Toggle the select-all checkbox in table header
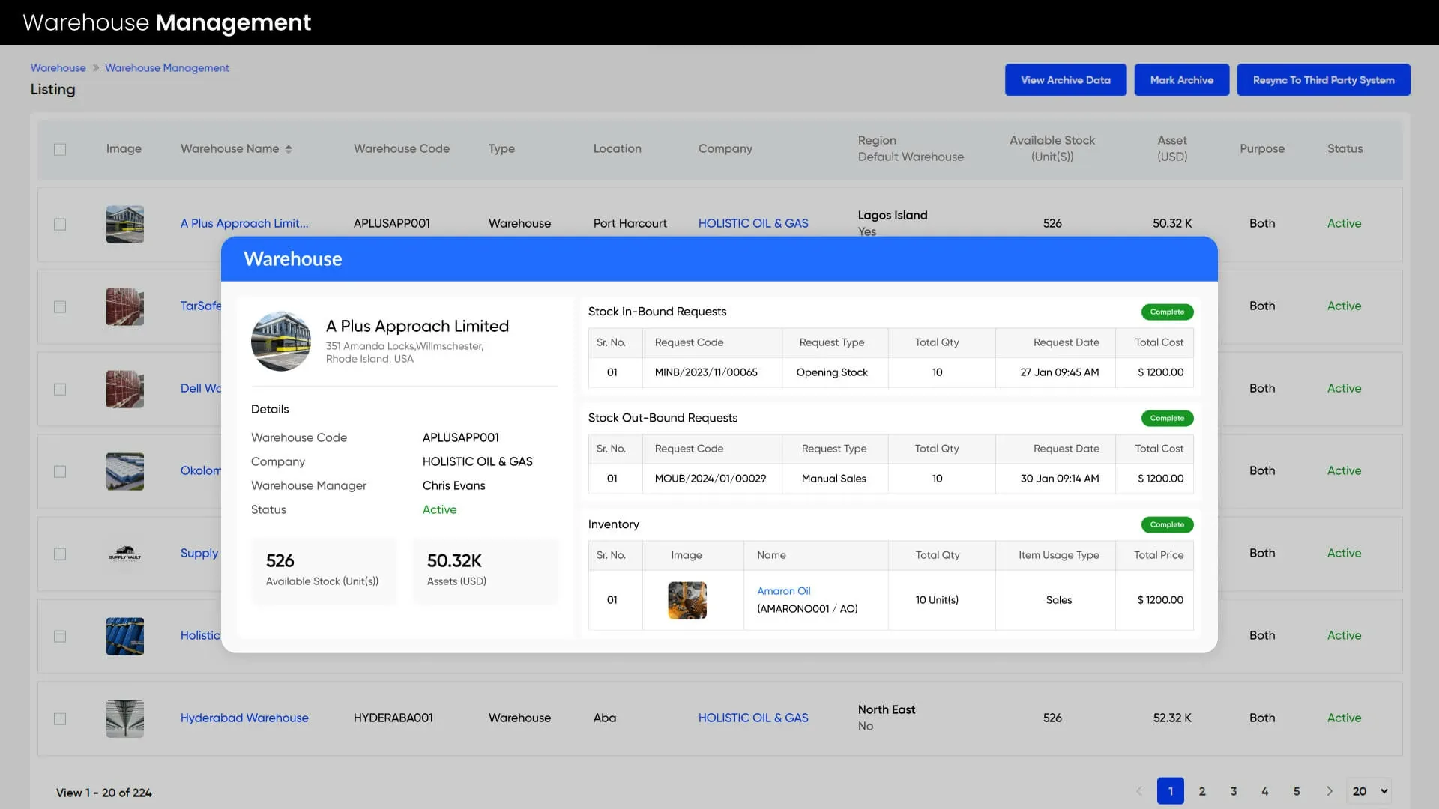This screenshot has width=1439, height=809. click(x=60, y=149)
